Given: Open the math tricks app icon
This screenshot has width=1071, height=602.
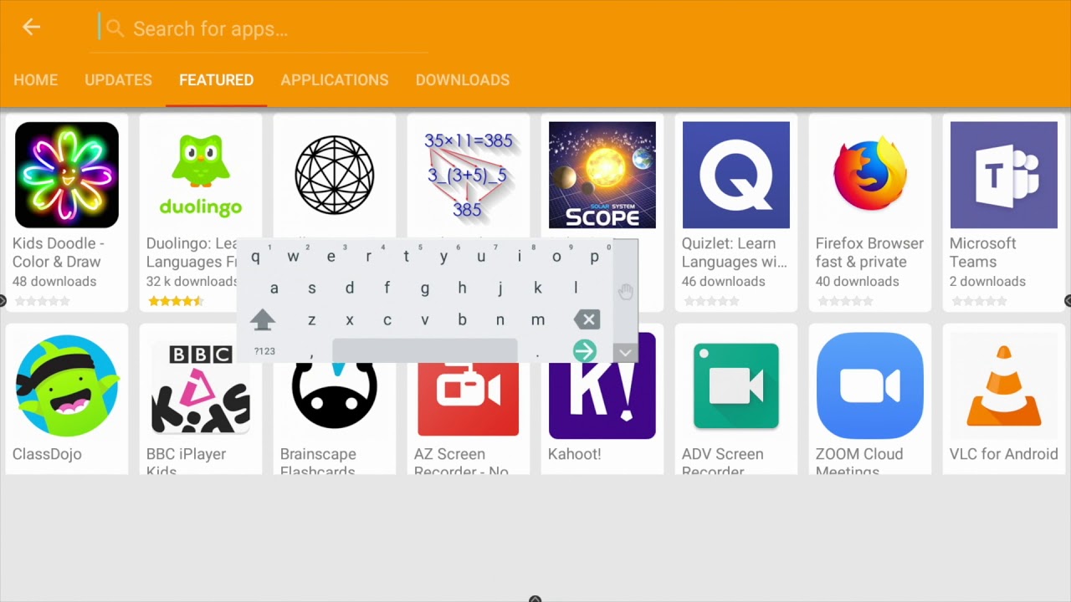Looking at the screenshot, I should click(x=469, y=175).
